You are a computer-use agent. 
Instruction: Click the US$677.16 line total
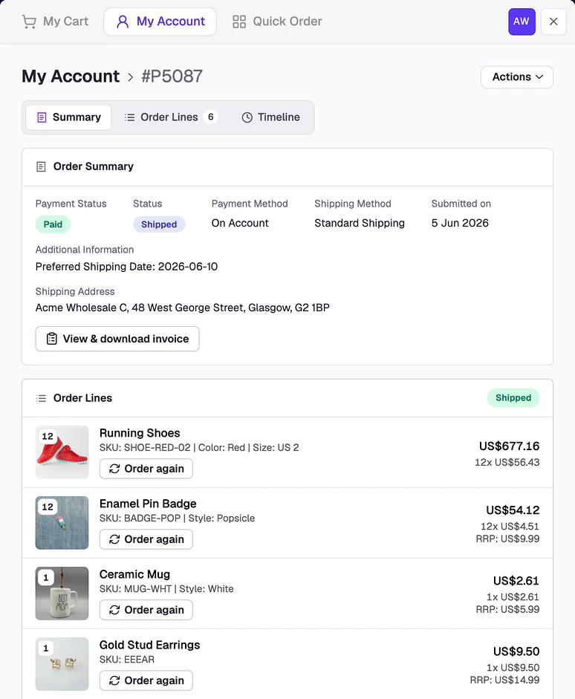[x=509, y=446]
